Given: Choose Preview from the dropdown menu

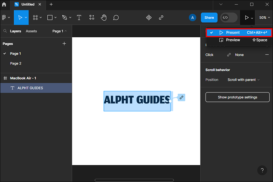Looking at the screenshot, I should [233, 40].
